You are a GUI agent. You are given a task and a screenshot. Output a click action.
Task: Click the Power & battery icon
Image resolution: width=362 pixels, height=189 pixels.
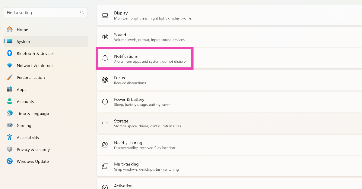[x=105, y=101]
